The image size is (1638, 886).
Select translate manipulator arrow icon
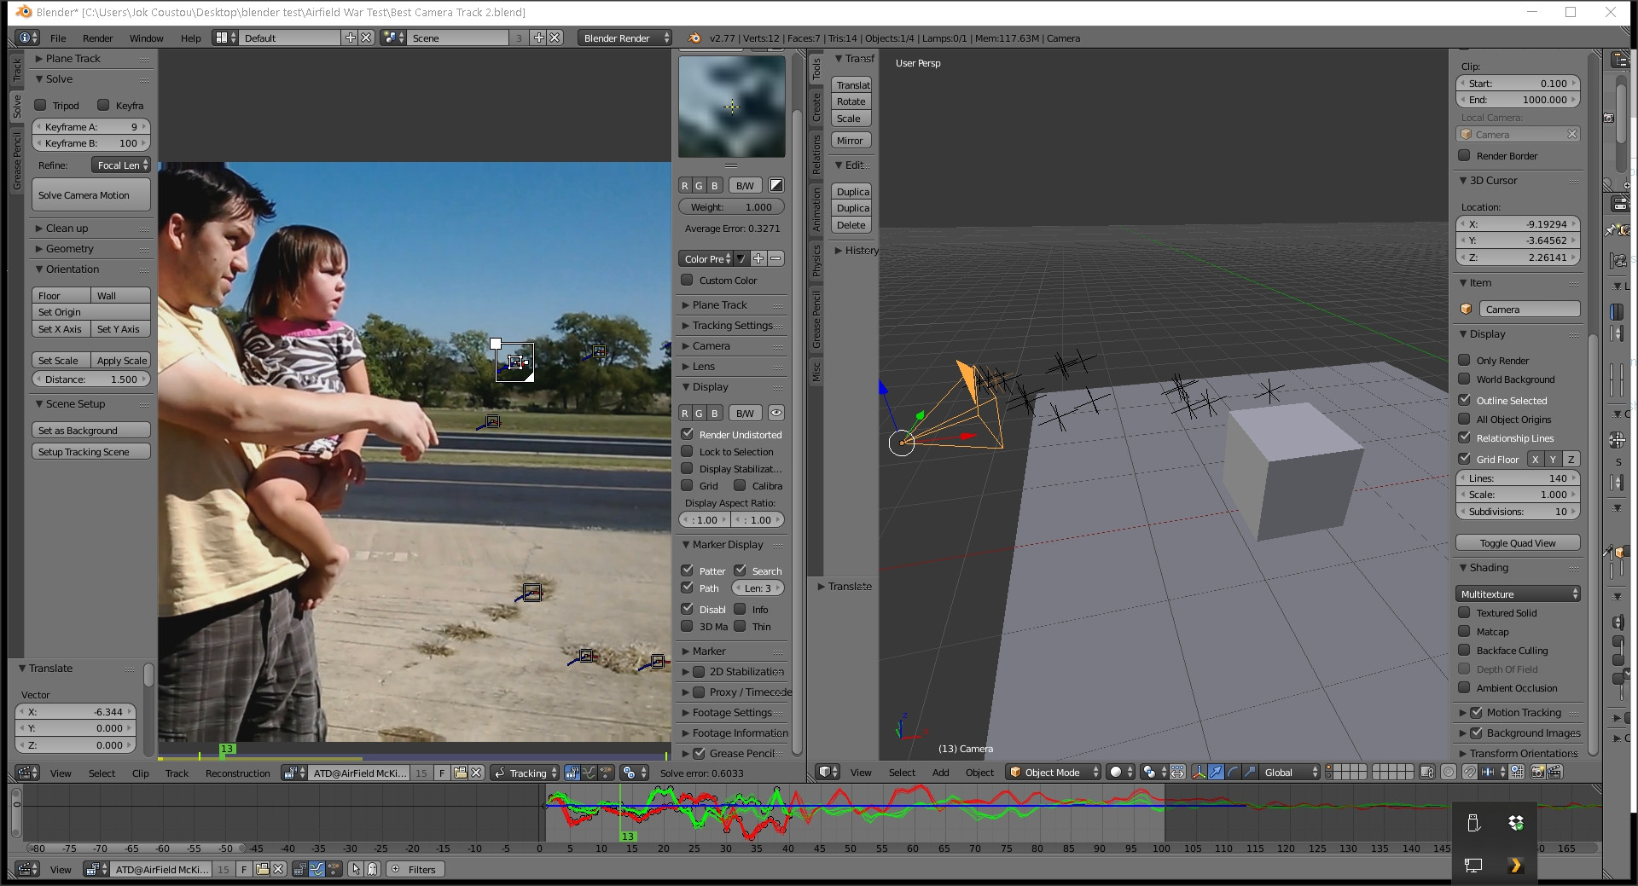pyautogui.click(x=1216, y=772)
